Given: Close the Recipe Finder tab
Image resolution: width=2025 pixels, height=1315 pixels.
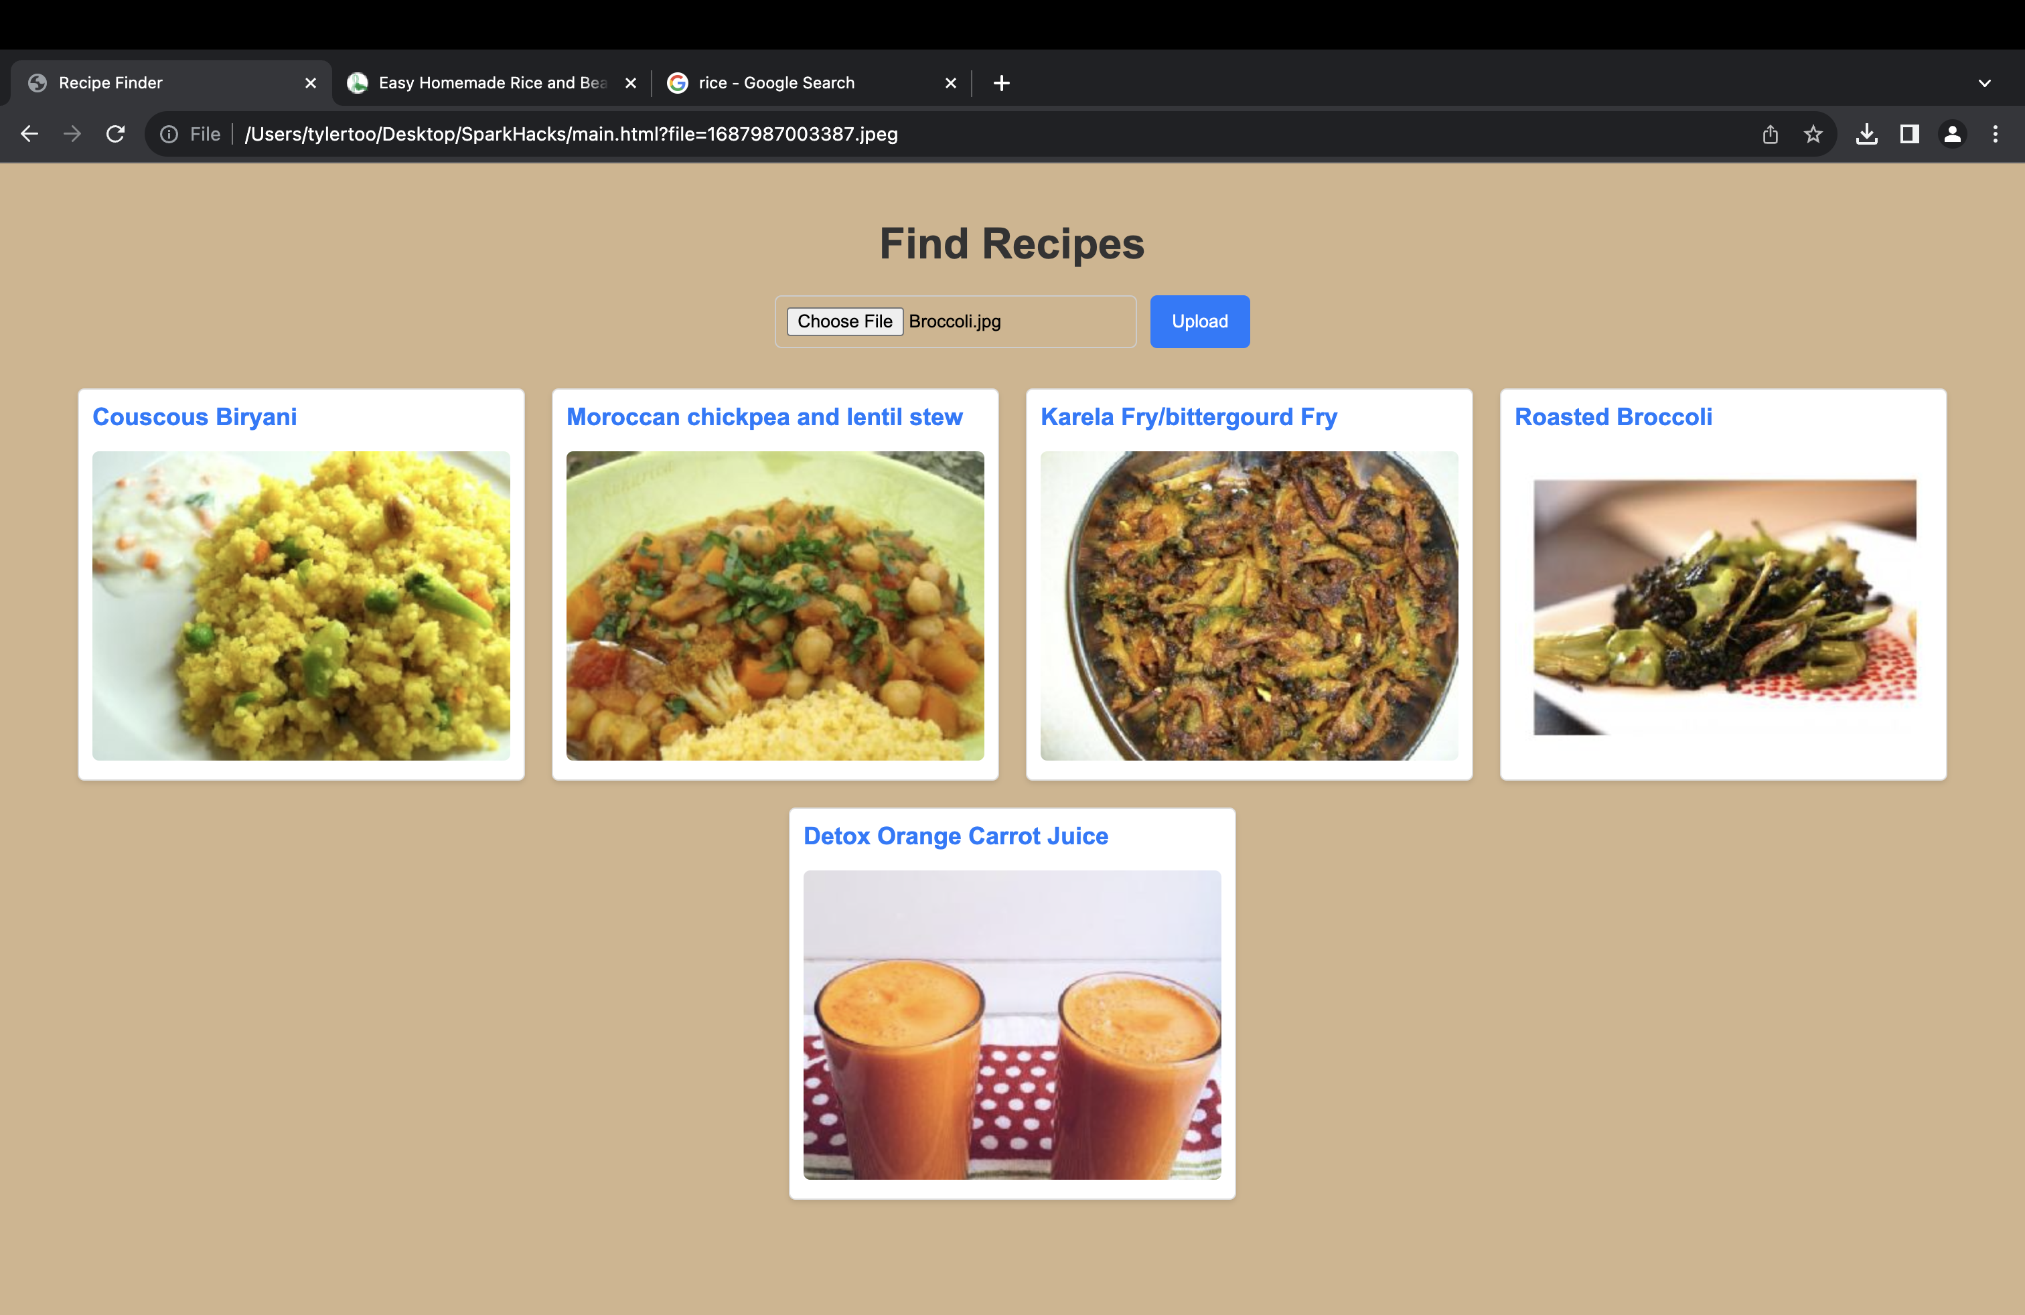Looking at the screenshot, I should pos(311,82).
